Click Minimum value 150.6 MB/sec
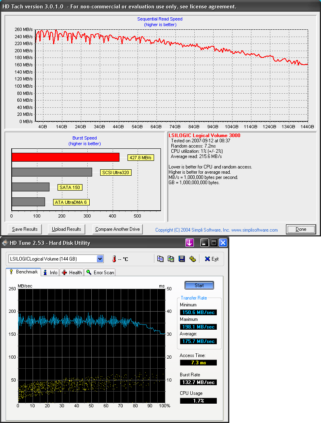The height and width of the screenshot is (423, 321). coord(198,312)
